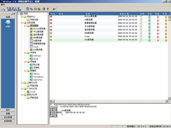This screenshot has height=128, width=171.
Task: Select 中心服务器 in the tree
Action: (x=38, y=32)
